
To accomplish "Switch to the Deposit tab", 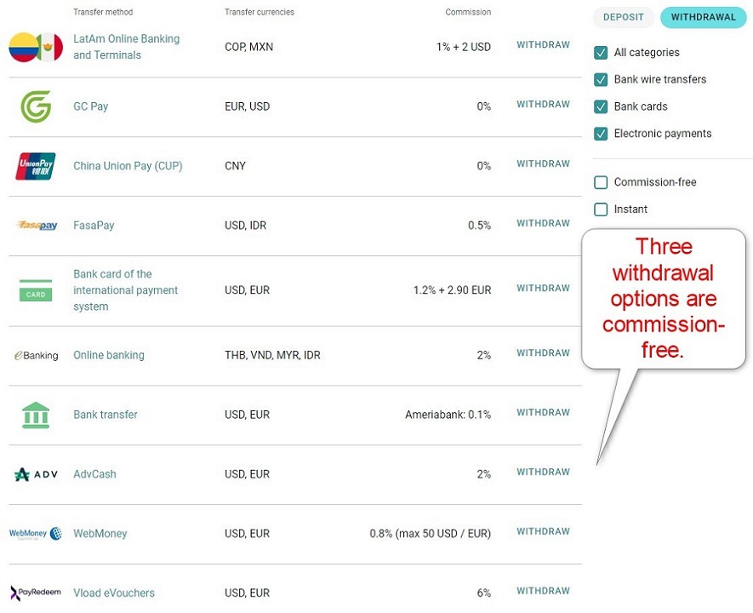I will (624, 17).
